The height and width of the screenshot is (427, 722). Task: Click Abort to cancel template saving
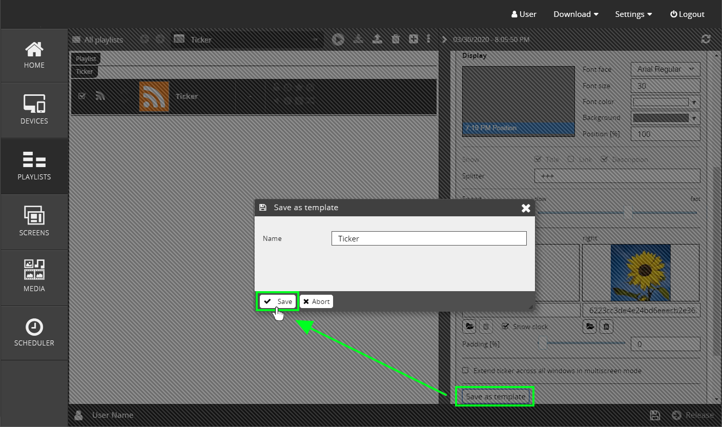click(316, 301)
